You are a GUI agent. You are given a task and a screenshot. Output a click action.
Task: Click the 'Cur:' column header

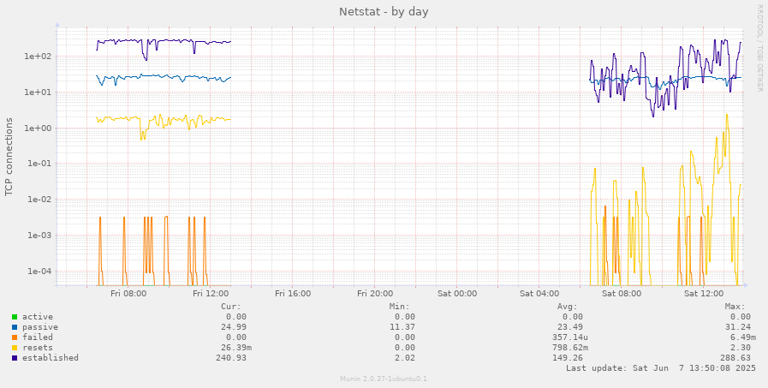tap(231, 307)
